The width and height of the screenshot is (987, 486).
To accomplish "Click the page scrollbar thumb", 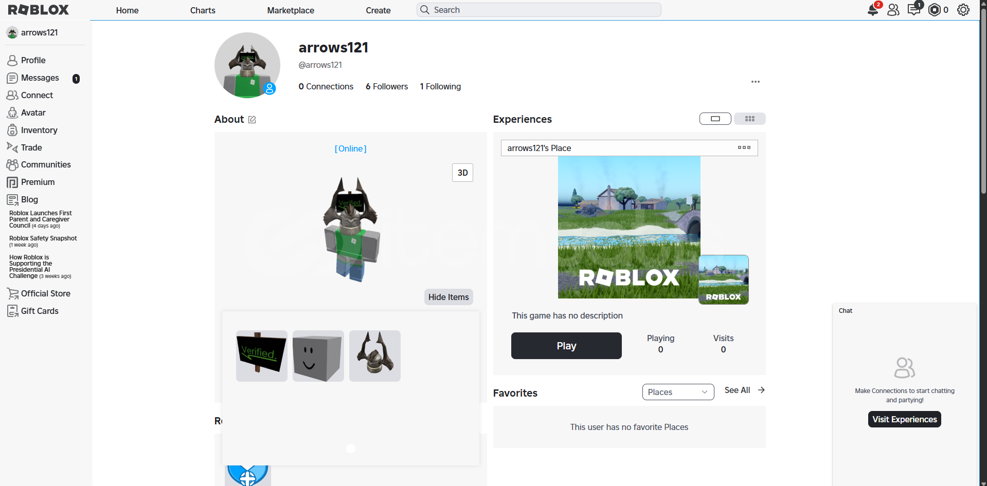I will tap(983, 100).
